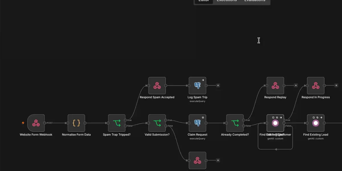
Task: Add node after Respond Replay
Action: click(296, 85)
